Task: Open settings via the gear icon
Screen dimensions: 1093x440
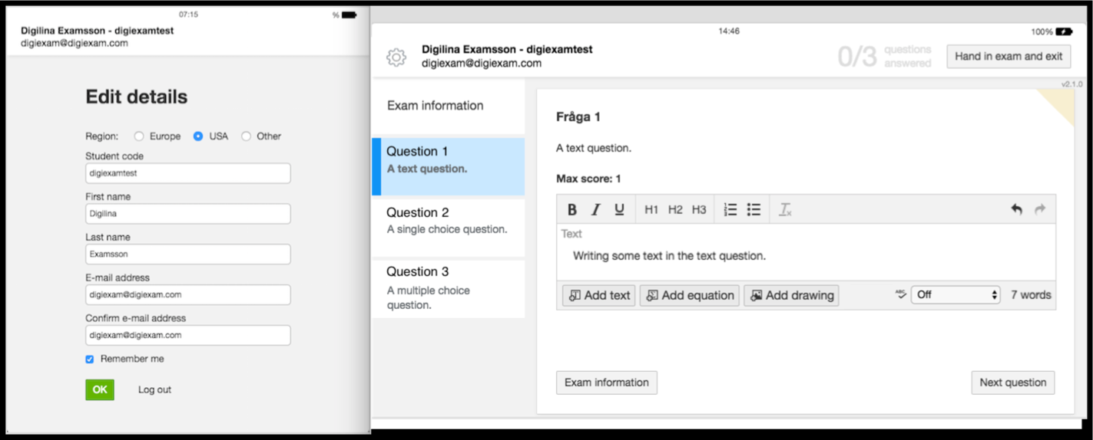Action: click(x=396, y=57)
